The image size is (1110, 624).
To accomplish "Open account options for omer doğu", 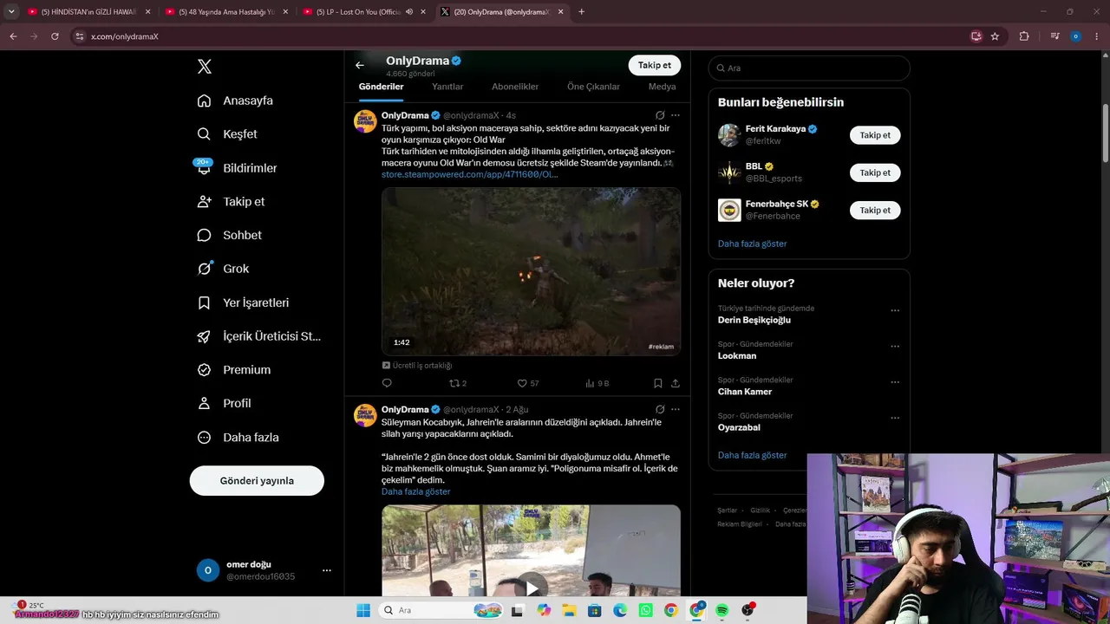I will click(326, 570).
